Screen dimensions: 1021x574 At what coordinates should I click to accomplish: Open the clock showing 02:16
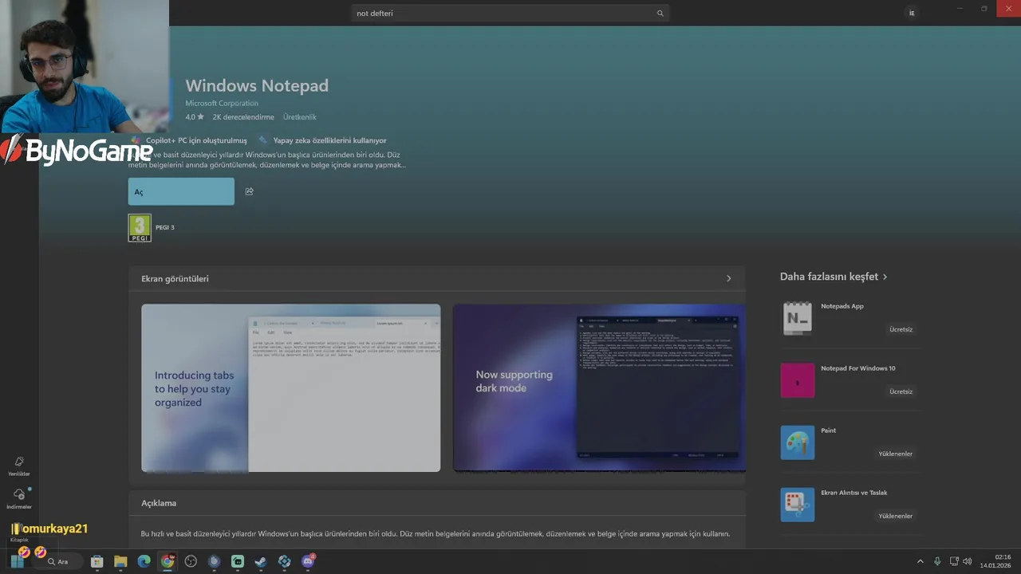pos(995,561)
